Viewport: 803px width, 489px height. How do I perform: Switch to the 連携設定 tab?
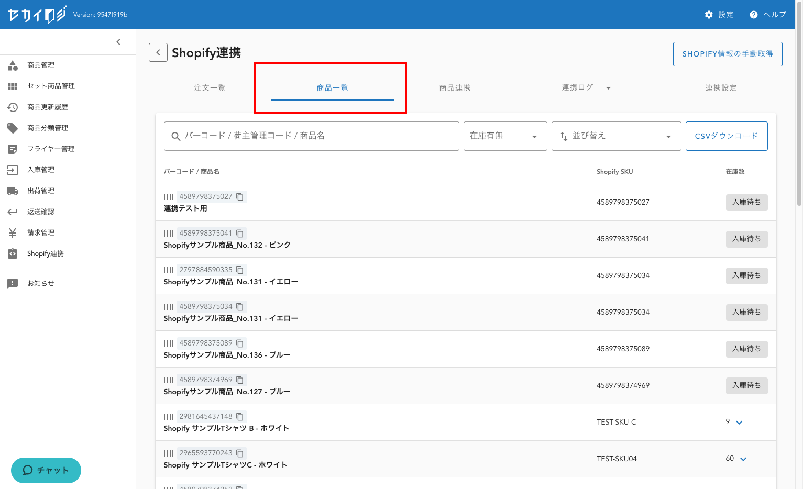(721, 88)
